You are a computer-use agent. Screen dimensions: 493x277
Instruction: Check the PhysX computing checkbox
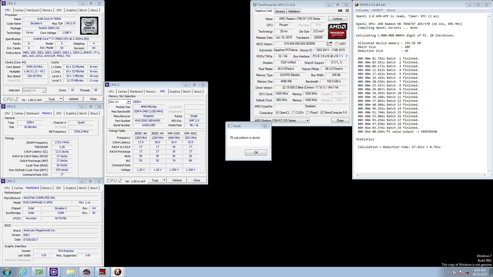click(308, 113)
